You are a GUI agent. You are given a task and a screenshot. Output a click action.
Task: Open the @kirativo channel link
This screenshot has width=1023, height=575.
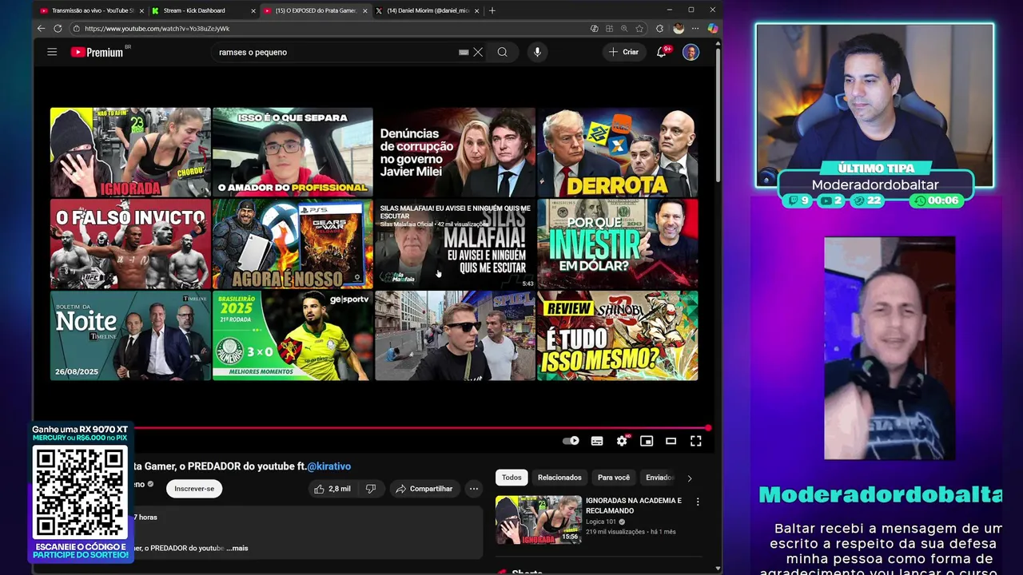coord(329,466)
